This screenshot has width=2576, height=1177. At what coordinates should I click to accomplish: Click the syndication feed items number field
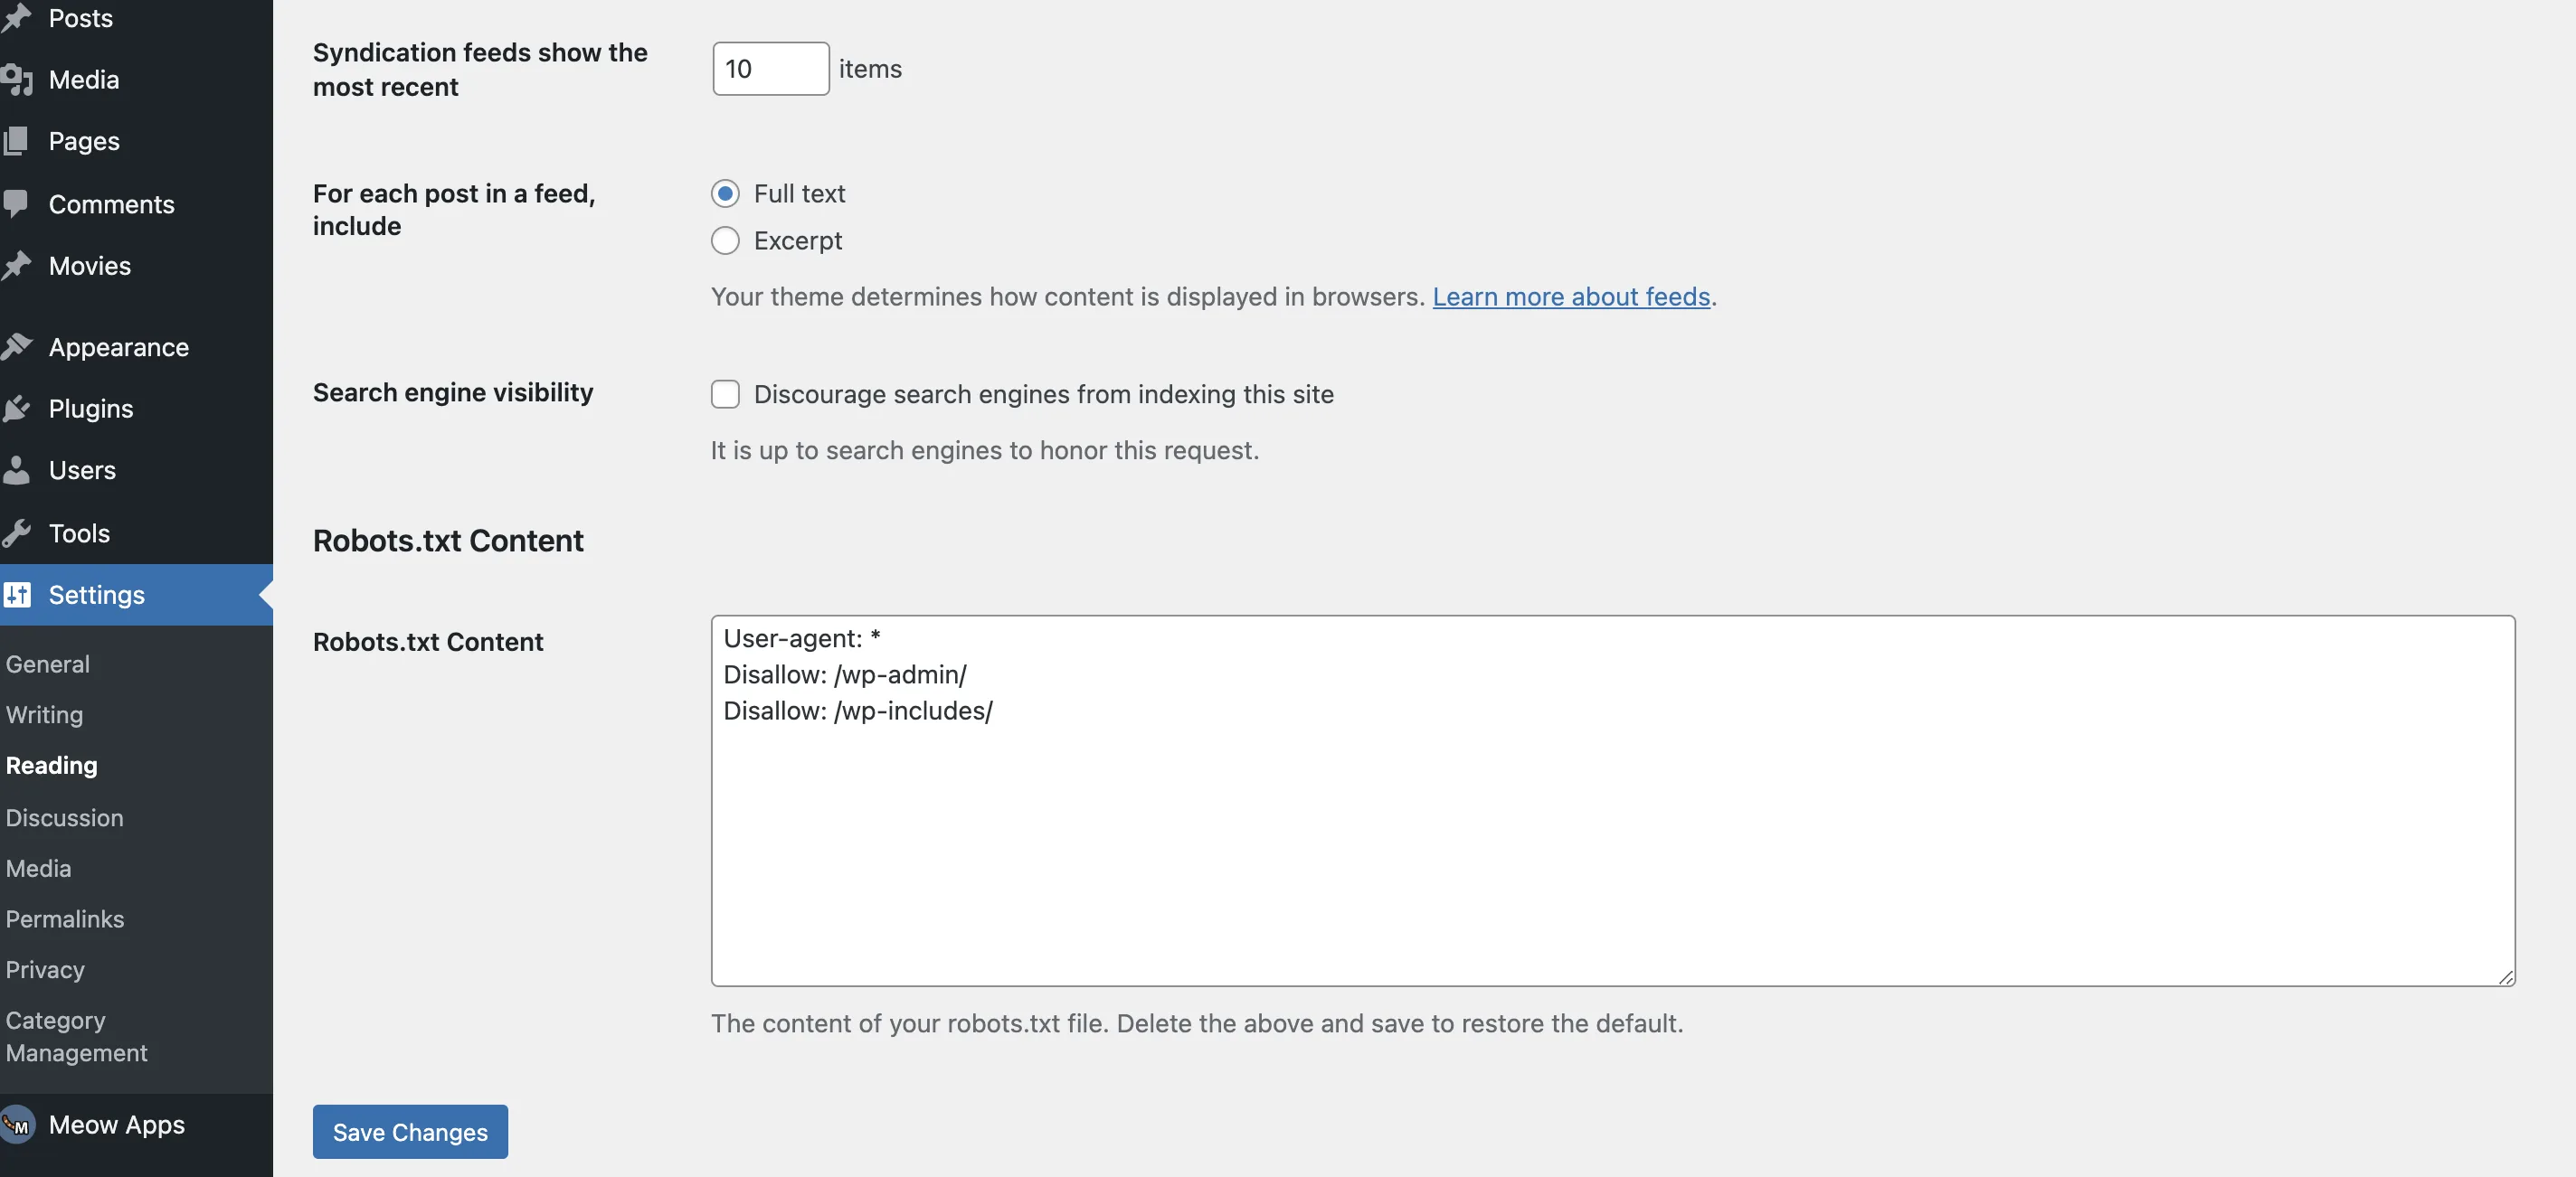[x=770, y=69]
